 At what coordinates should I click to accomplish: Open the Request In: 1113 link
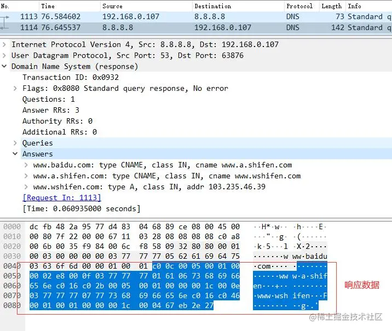pos(62,198)
